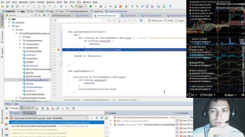Enable the Regex checkbox
The height and width of the screenshot is (137, 245).
coord(177,21)
